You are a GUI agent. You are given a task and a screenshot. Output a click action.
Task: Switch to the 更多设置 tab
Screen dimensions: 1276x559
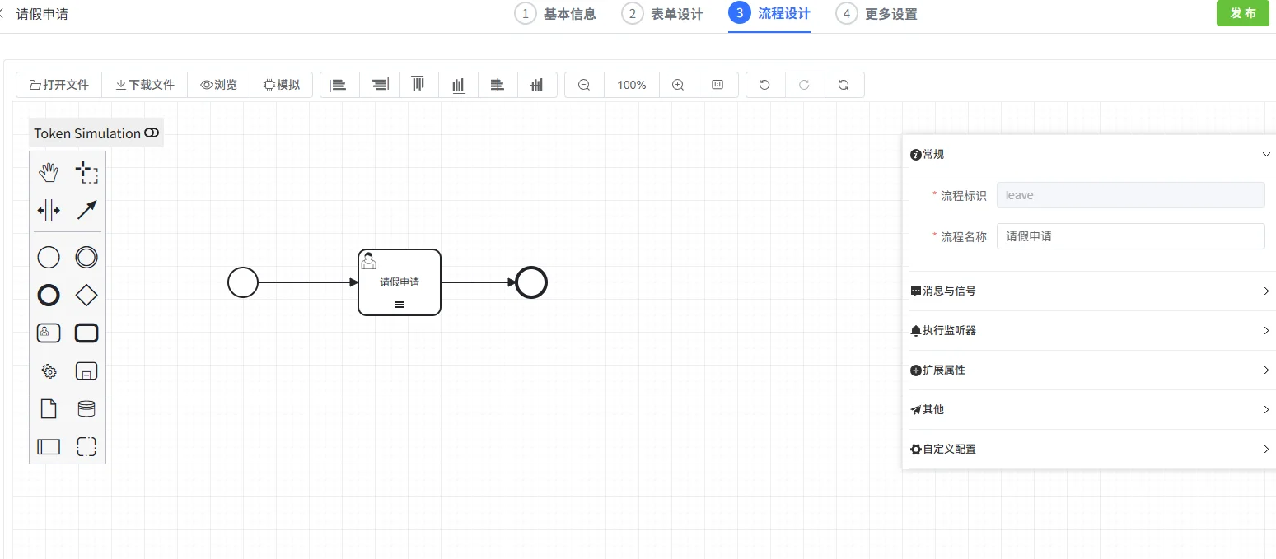click(890, 13)
